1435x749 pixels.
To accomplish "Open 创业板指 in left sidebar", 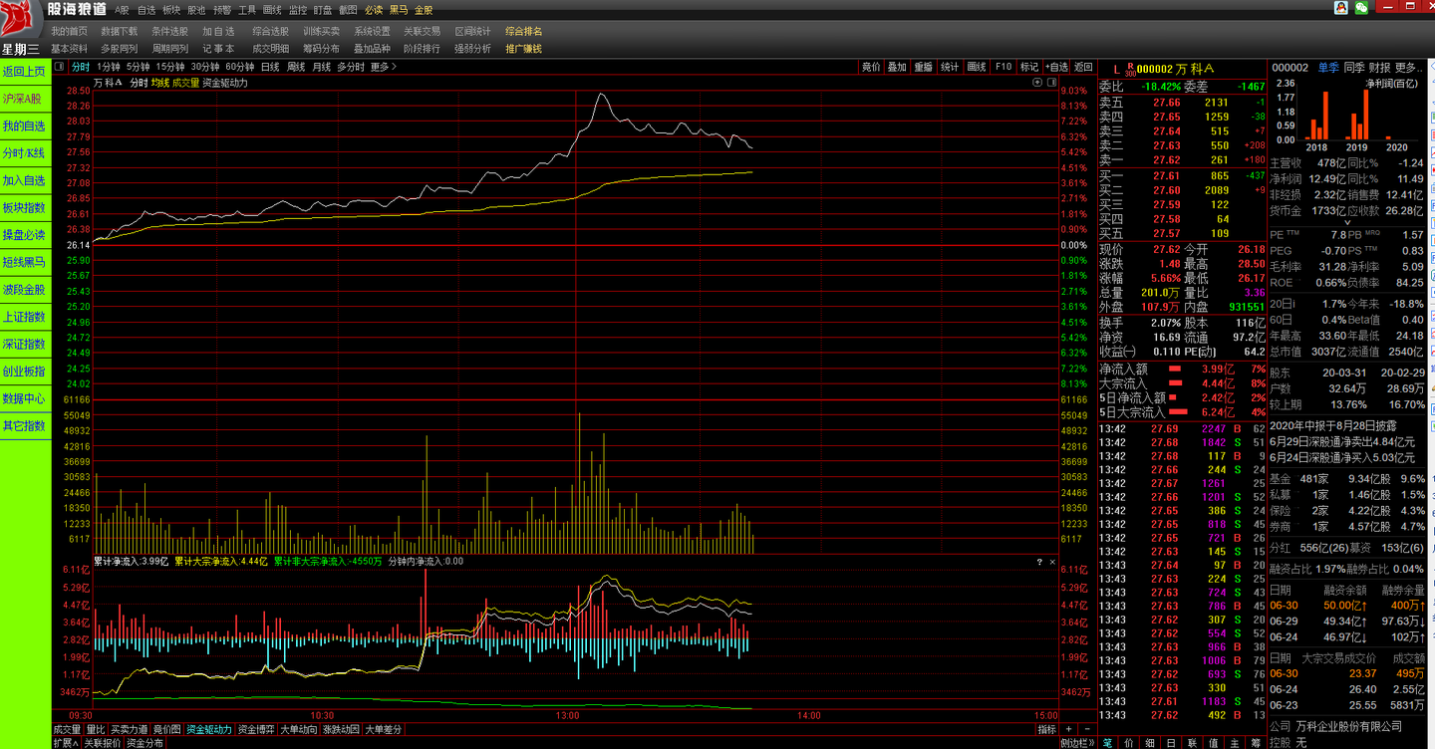I will pos(25,372).
